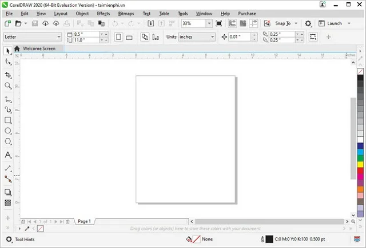Select the Rectangle tool
The image size is (366, 248).
8,120
